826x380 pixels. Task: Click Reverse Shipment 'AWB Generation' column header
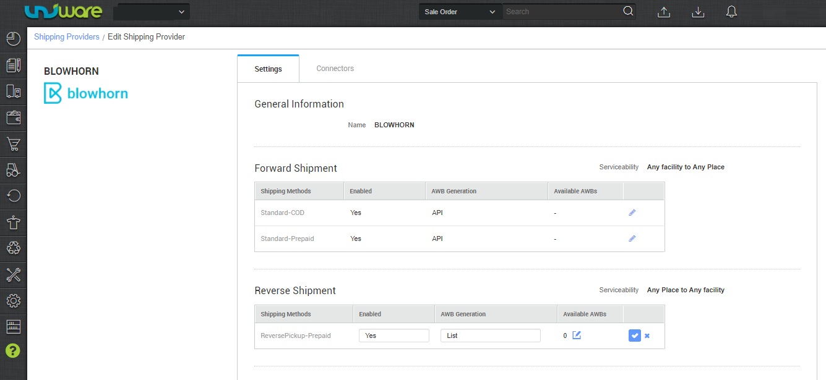click(x=463, y=314)
